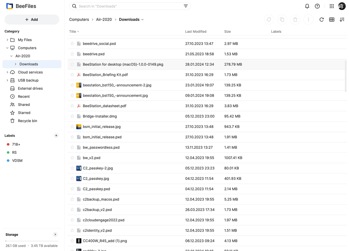Image resolution: width=349 pixels, height=251 pixels.
Task: Go to Computers in breadcrumb
Action: pos(79,20)
